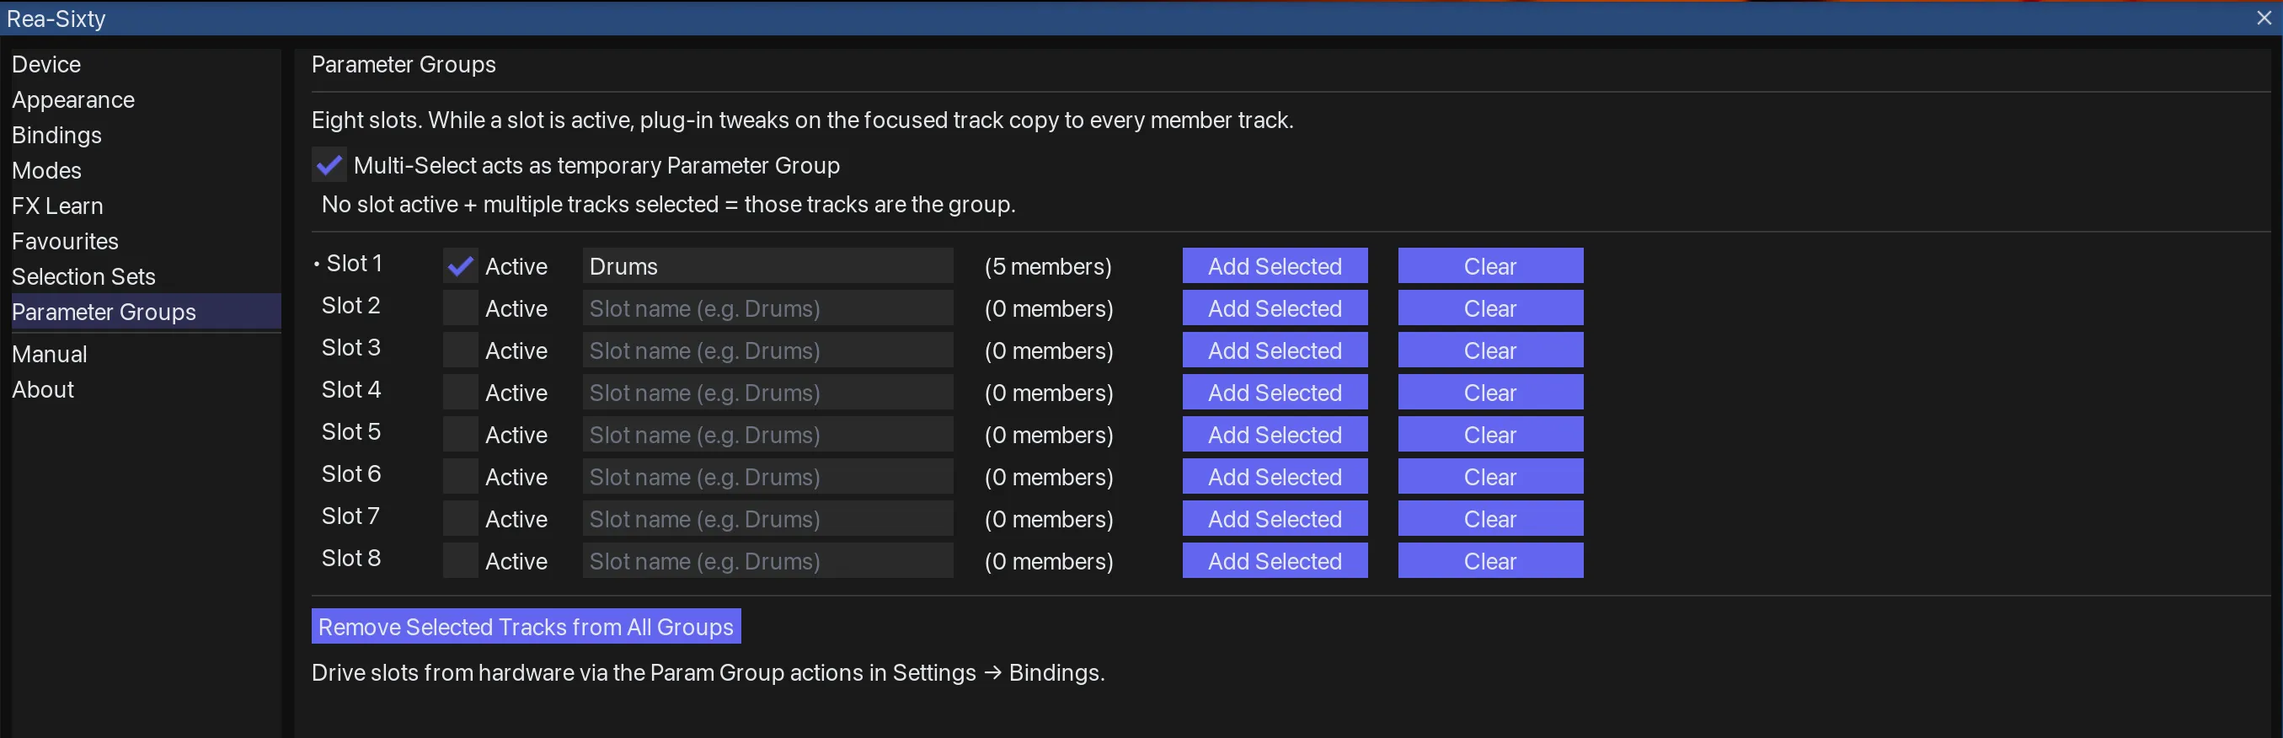2283x738 pixels.
Task: Clear the members of Slot 2
Action: [x=1490, y=308]
